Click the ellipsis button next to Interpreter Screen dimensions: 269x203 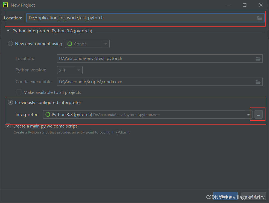point(258,115)
